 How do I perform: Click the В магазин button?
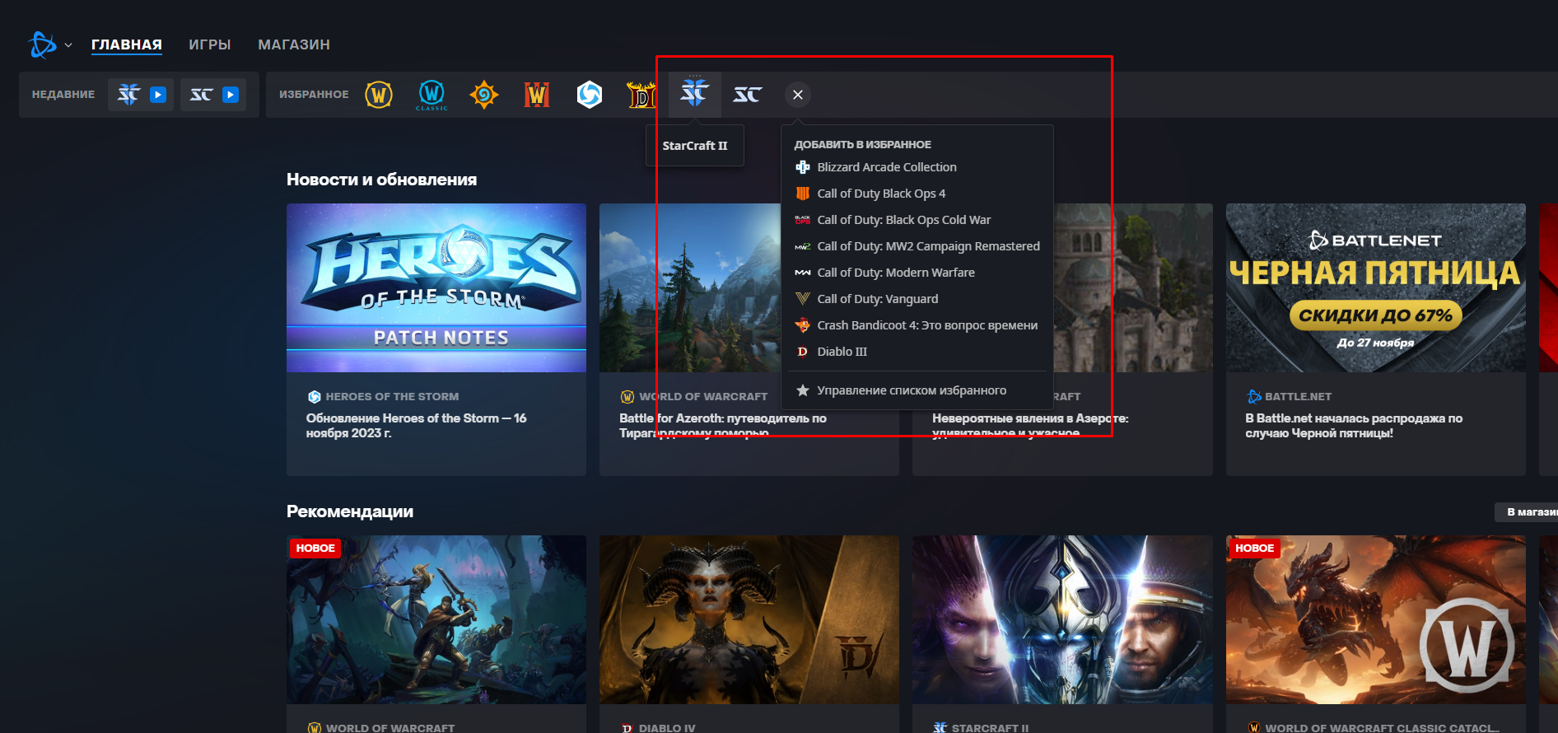click(1528, 512)
